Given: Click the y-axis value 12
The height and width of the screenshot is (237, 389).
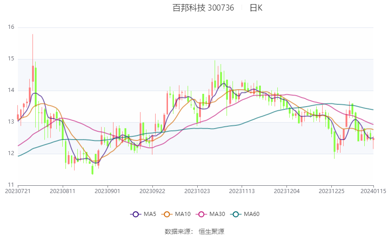Looking at the screenshot, I should 11,153.
